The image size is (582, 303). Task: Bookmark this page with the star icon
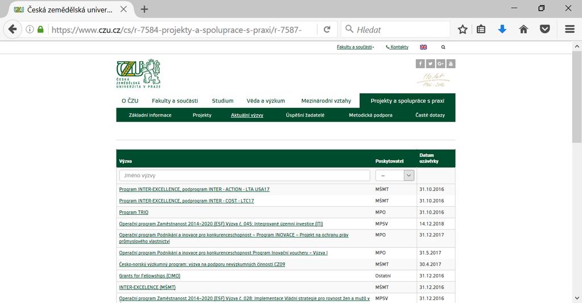[x=463, y=30]
